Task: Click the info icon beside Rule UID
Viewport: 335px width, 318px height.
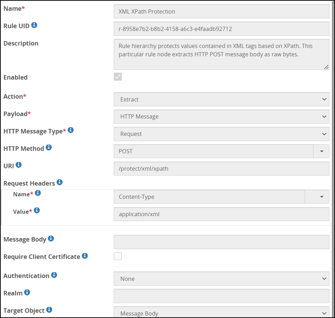Action: point(34,25)
